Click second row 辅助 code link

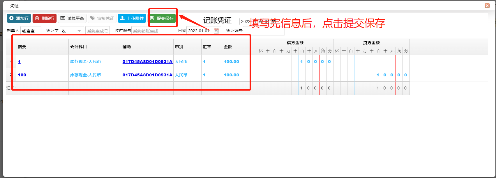click(x=148, y=75)
